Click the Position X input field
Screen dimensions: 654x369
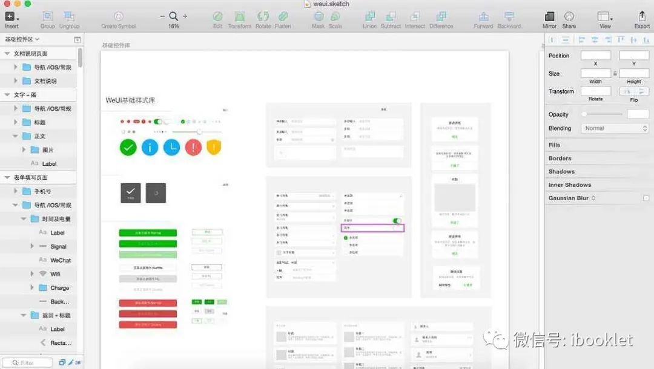coord(596,56)
